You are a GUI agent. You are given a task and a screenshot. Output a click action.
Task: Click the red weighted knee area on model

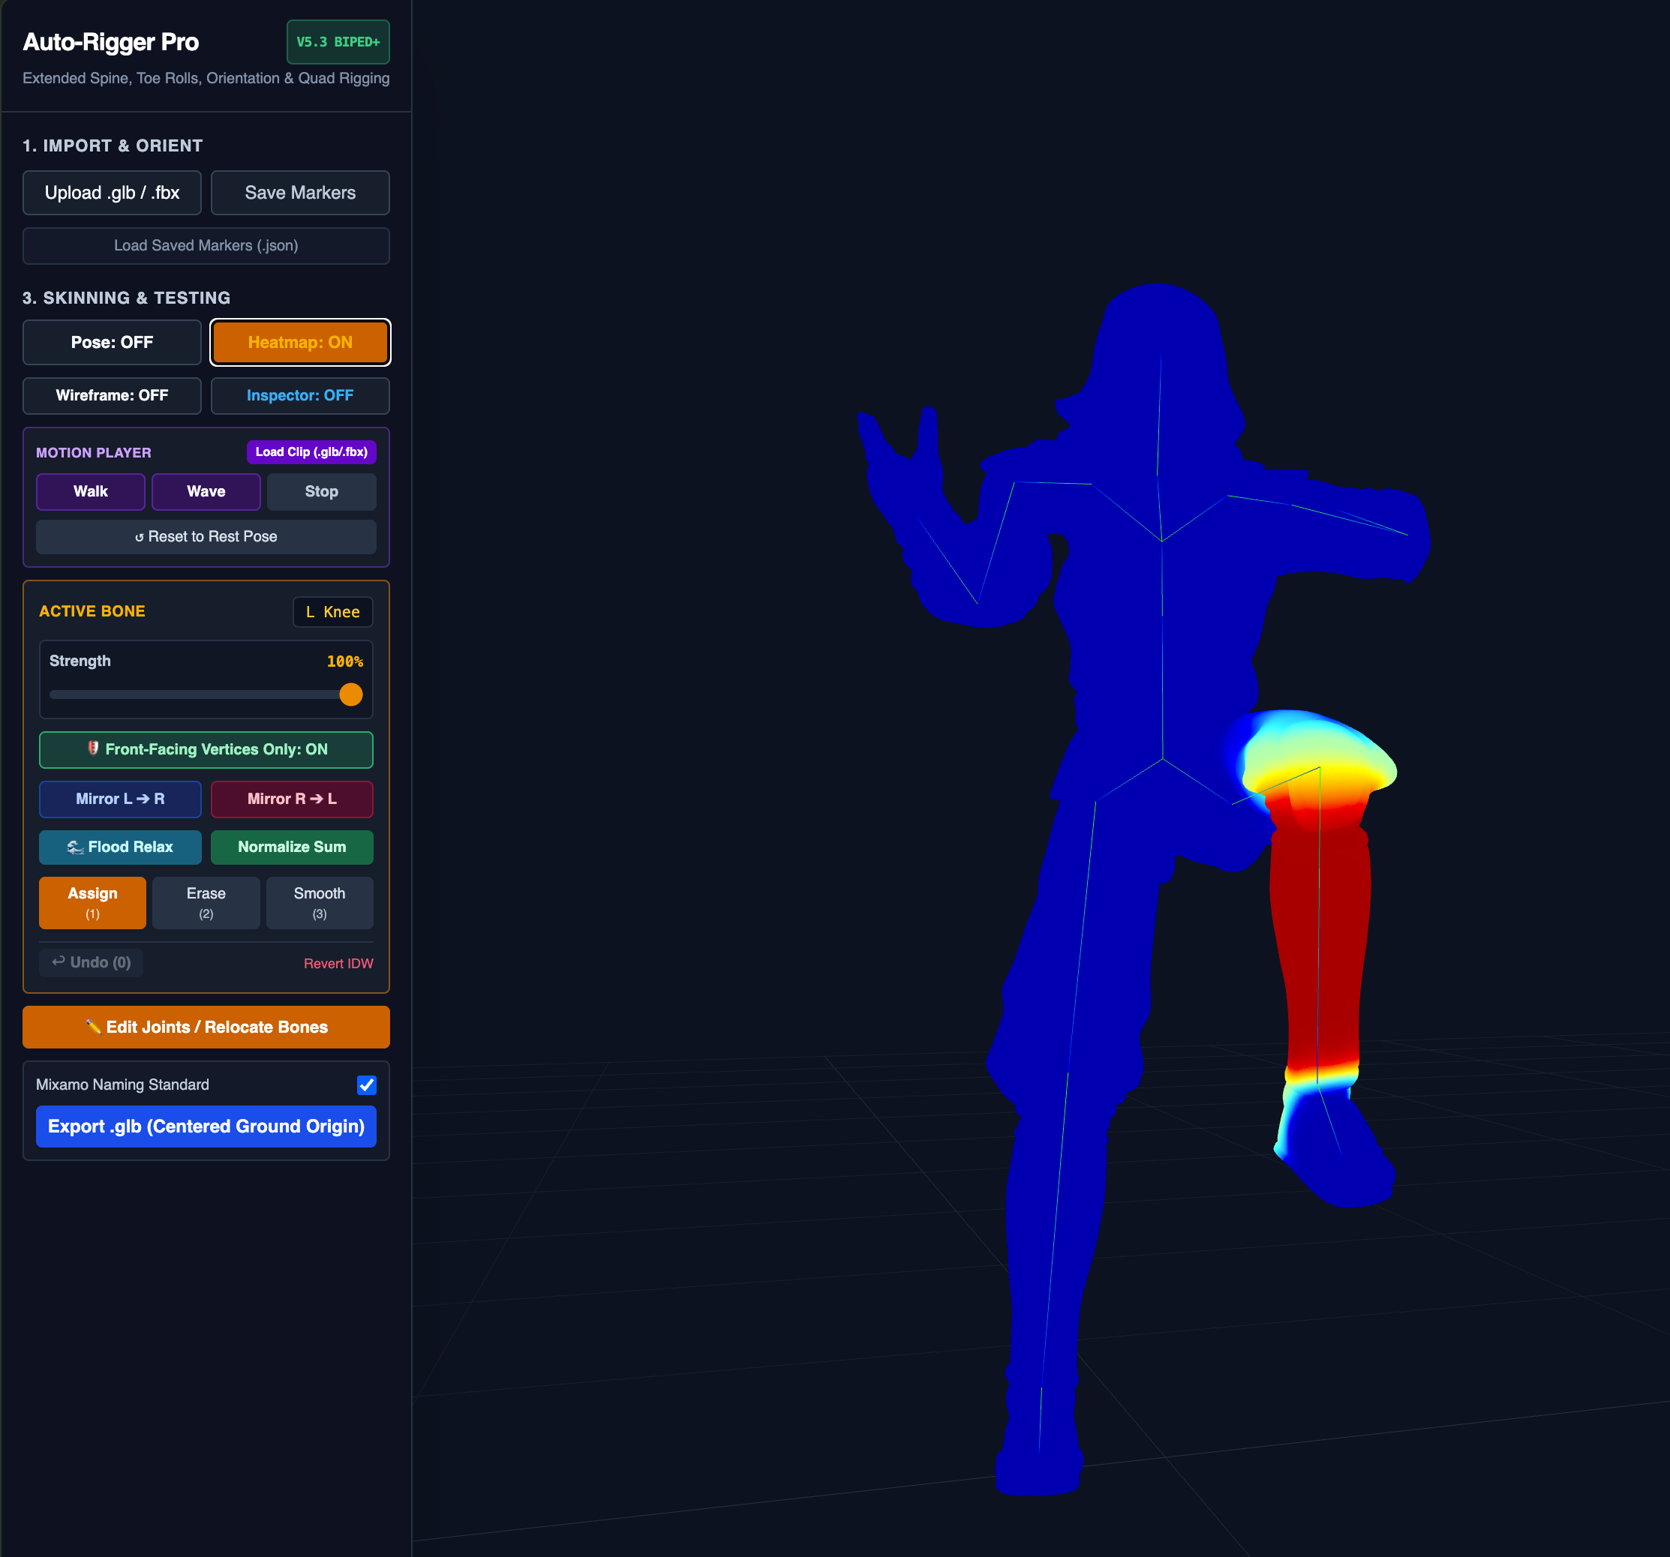[1319, 932]
